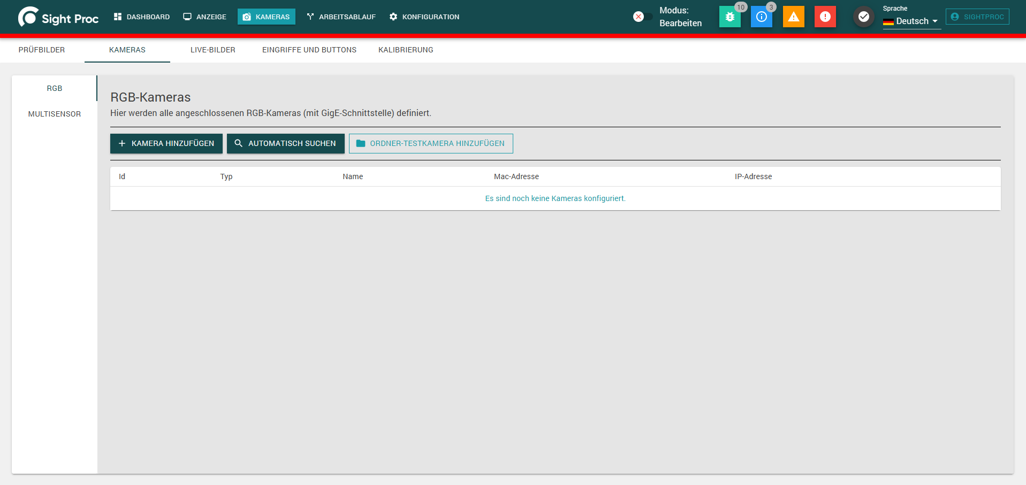Switch to the Live-Bilder tab
This screenshot has height=485, width=1026.
(213, 50)
